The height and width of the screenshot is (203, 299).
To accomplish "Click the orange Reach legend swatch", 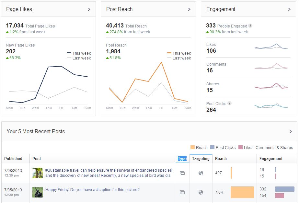I will [192, 147].
